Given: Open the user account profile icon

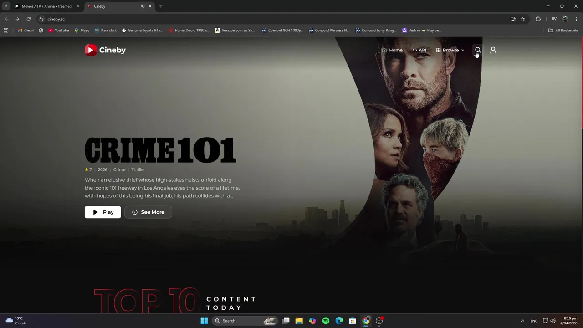Looking at the screenshot, I should tap(493, 50).
